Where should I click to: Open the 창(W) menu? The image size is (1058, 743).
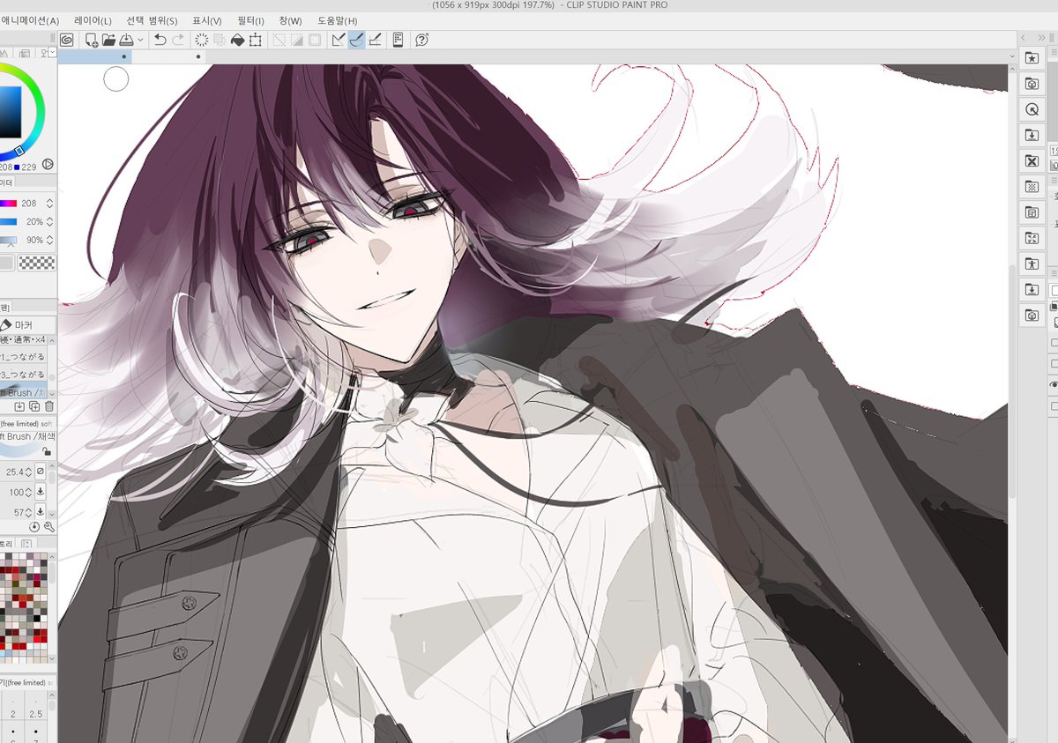coord(290,20)
